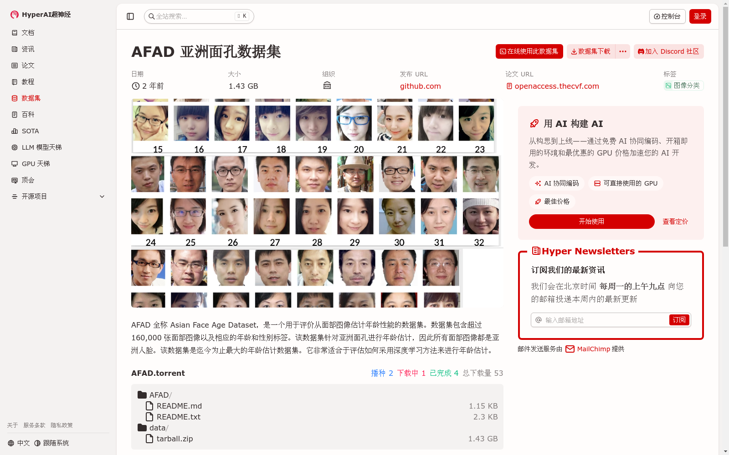Collapse the sidebar with the panel toggle
This screenshot has width=729, height=455.
[130, 16]
